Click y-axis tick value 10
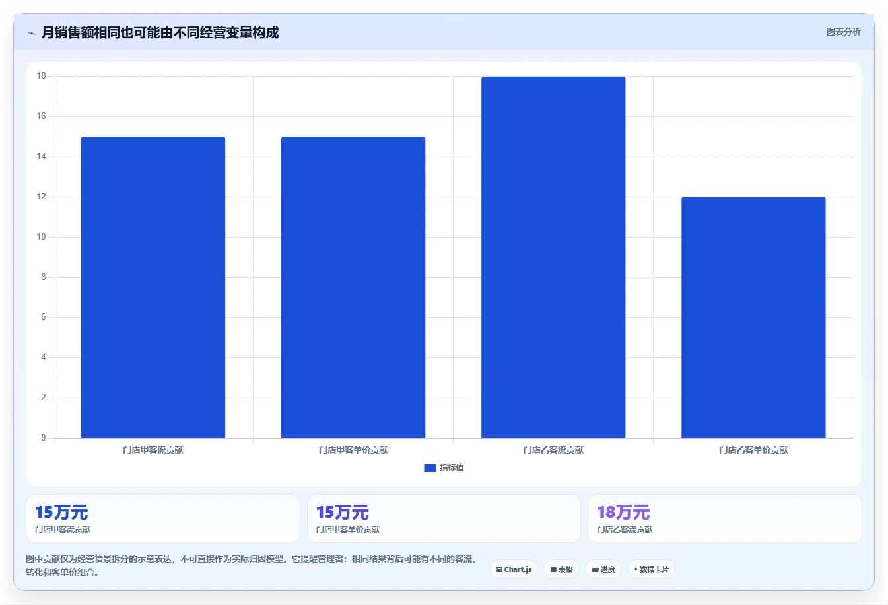Image resolution: width=888 pixels, height=605 pixels. pyautogui.click(x=42, y=237)
